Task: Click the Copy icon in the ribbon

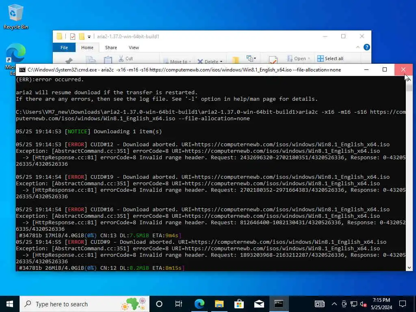Action: [91, 60]
